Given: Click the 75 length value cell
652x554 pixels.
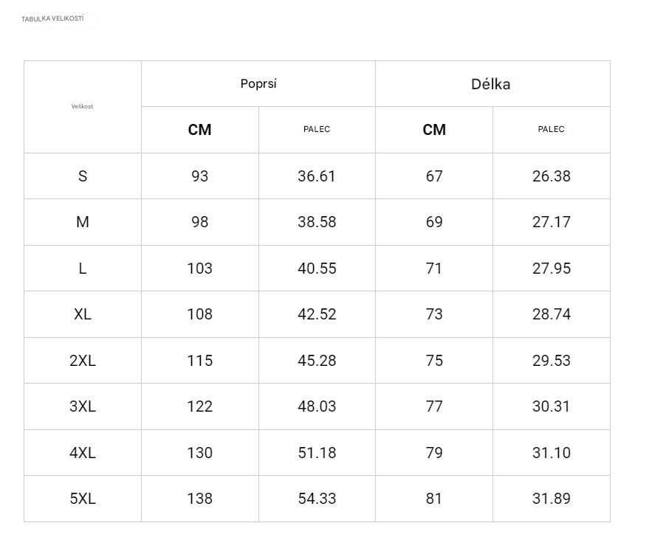Looking at the screenshot, I should click(x=434, y=361).
